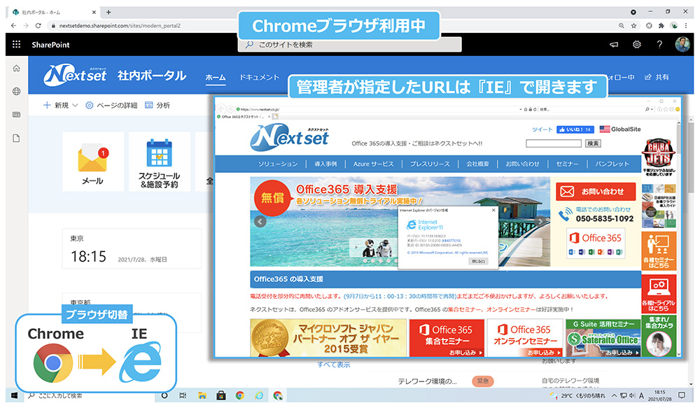Open 会社概要 menu in IE window
Image resolution: width=700 pixels, height=403 pixels.
[477, 164]
